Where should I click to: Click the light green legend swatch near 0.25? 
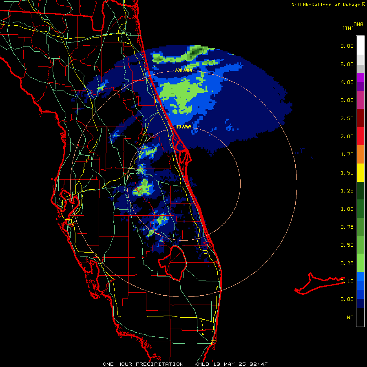click(x=360, y=263)
